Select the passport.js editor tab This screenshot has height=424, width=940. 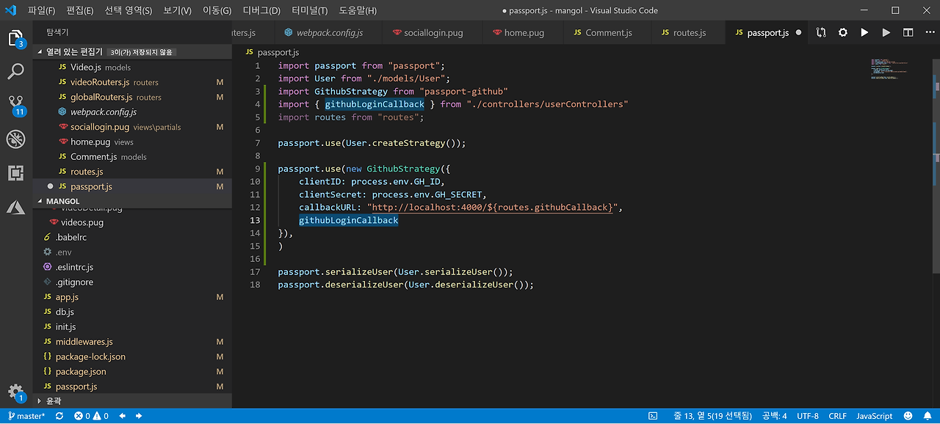pyautogui.click(x=767, y=33)
